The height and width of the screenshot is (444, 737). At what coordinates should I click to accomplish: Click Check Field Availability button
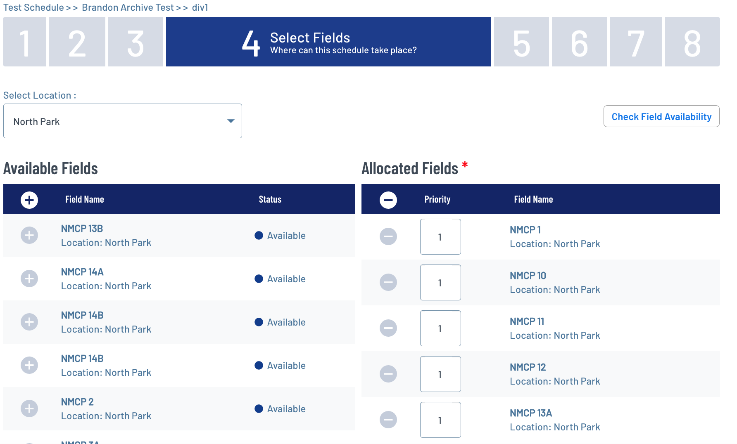point(661,116)
